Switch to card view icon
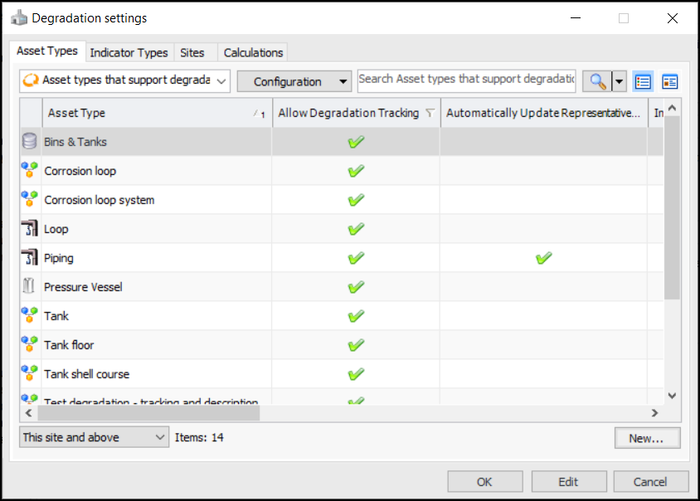This screenshot has height=501, width=700. coord(669,81)
